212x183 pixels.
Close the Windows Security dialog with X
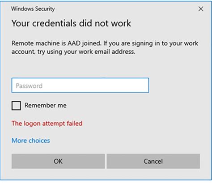(x=201, y=9)
